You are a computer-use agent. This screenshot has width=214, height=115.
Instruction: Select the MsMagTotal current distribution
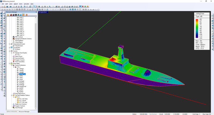pos(23,86)
